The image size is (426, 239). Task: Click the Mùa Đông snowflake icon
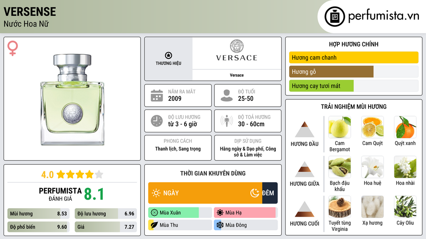(x=219, y=225)
